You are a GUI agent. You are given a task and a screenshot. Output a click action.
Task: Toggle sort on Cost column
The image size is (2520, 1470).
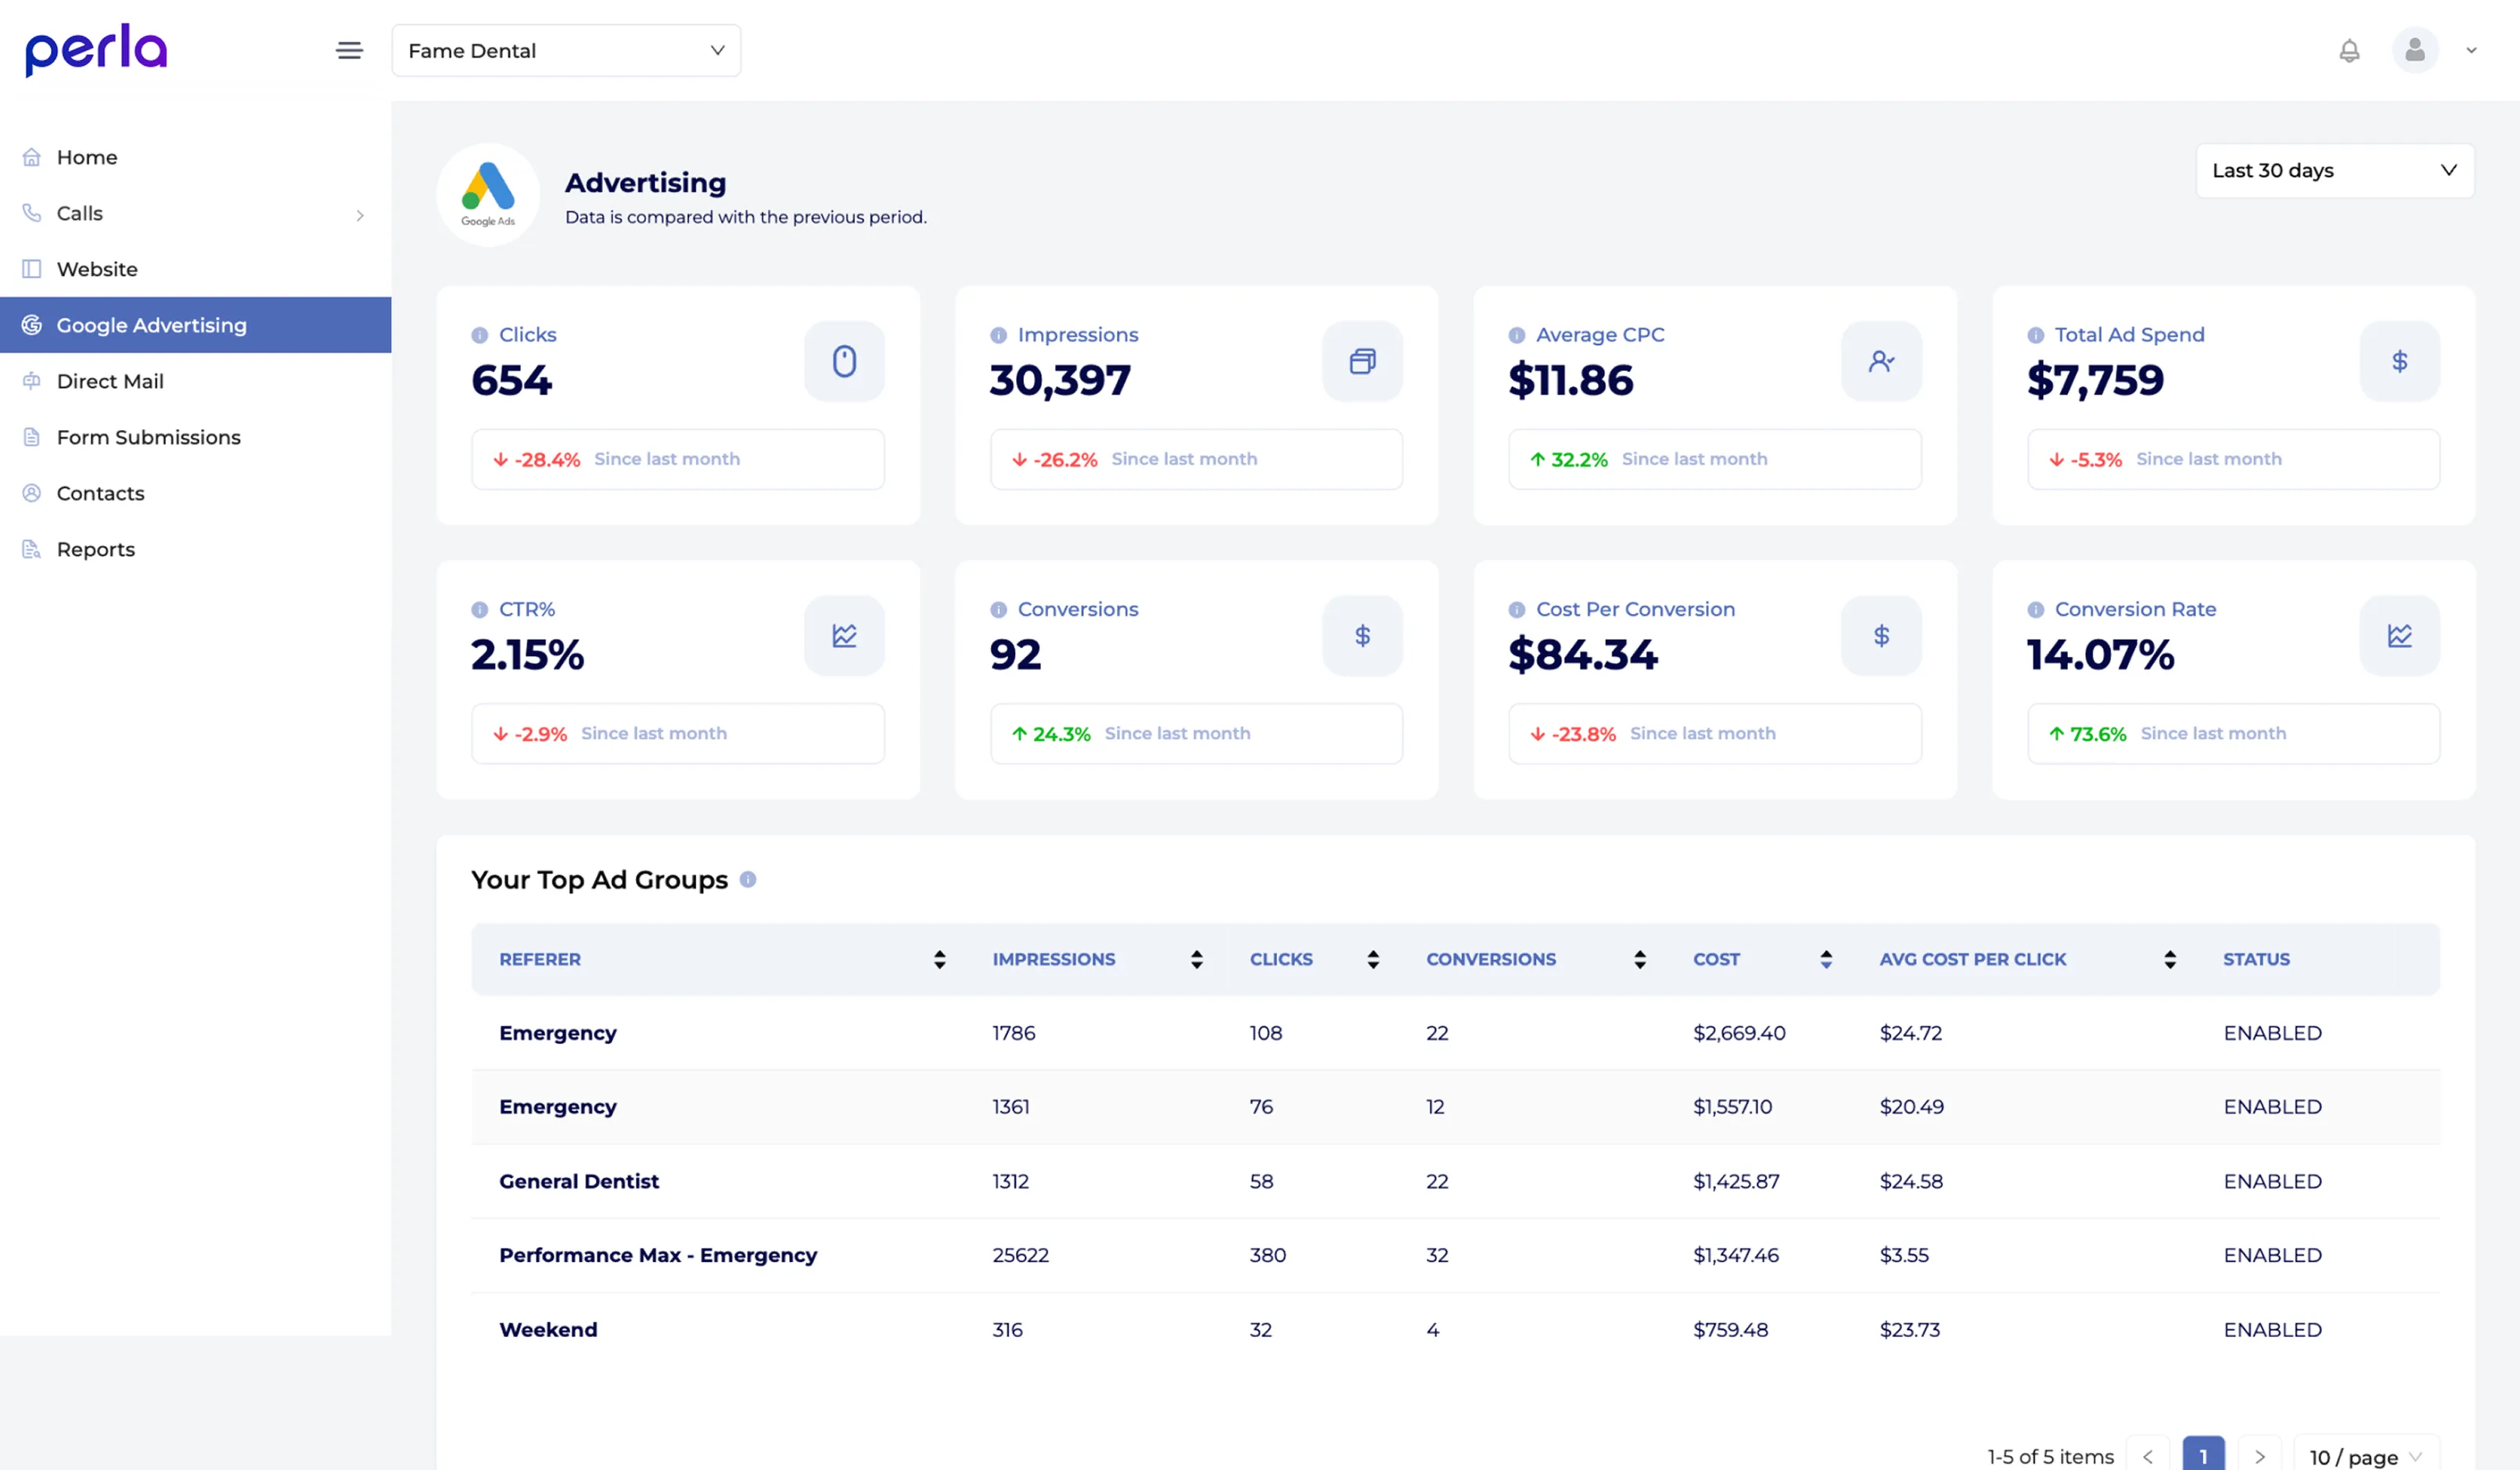point(1826,960)
